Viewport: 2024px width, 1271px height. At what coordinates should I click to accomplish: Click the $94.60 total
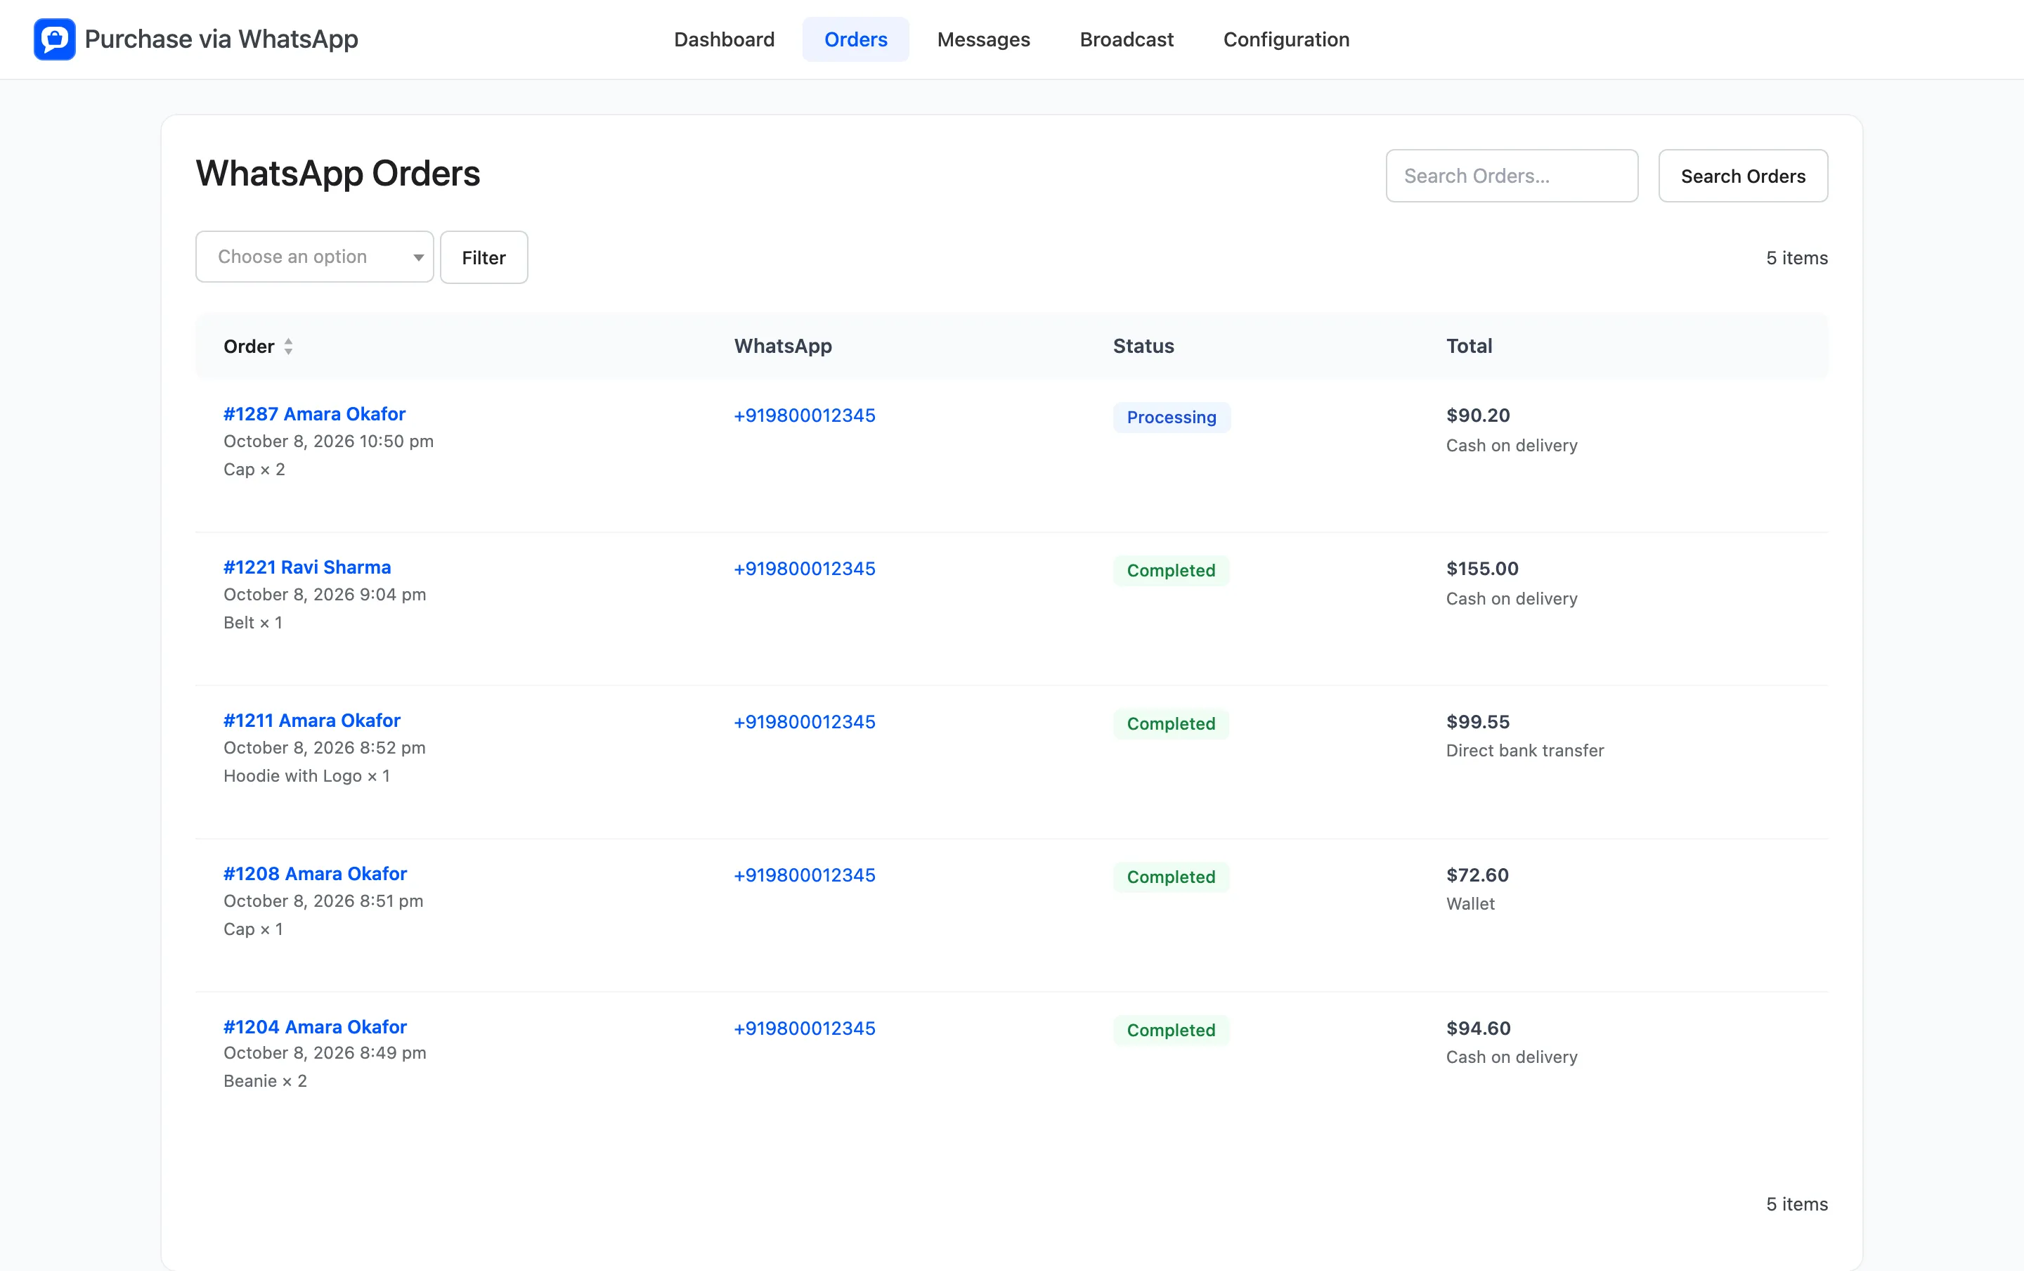pyautogui.click(x=1478, y=1028)
